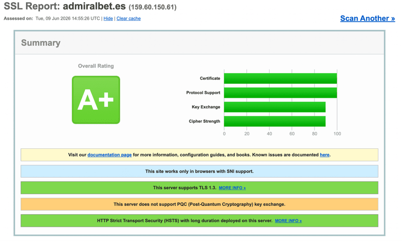Click the 'Overall Rating' label
This screenshot has height=242, width=402.
(x=96, y=66)
